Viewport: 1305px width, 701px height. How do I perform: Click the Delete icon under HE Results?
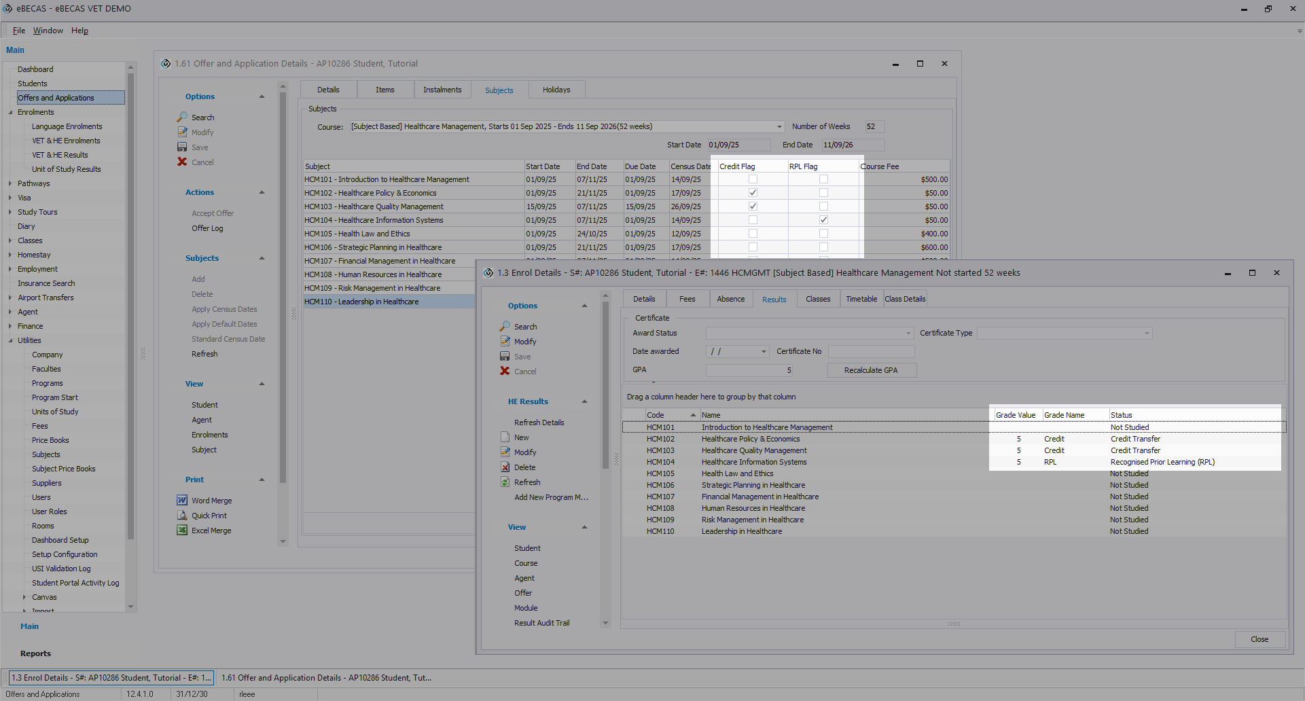tap(505, 467)
